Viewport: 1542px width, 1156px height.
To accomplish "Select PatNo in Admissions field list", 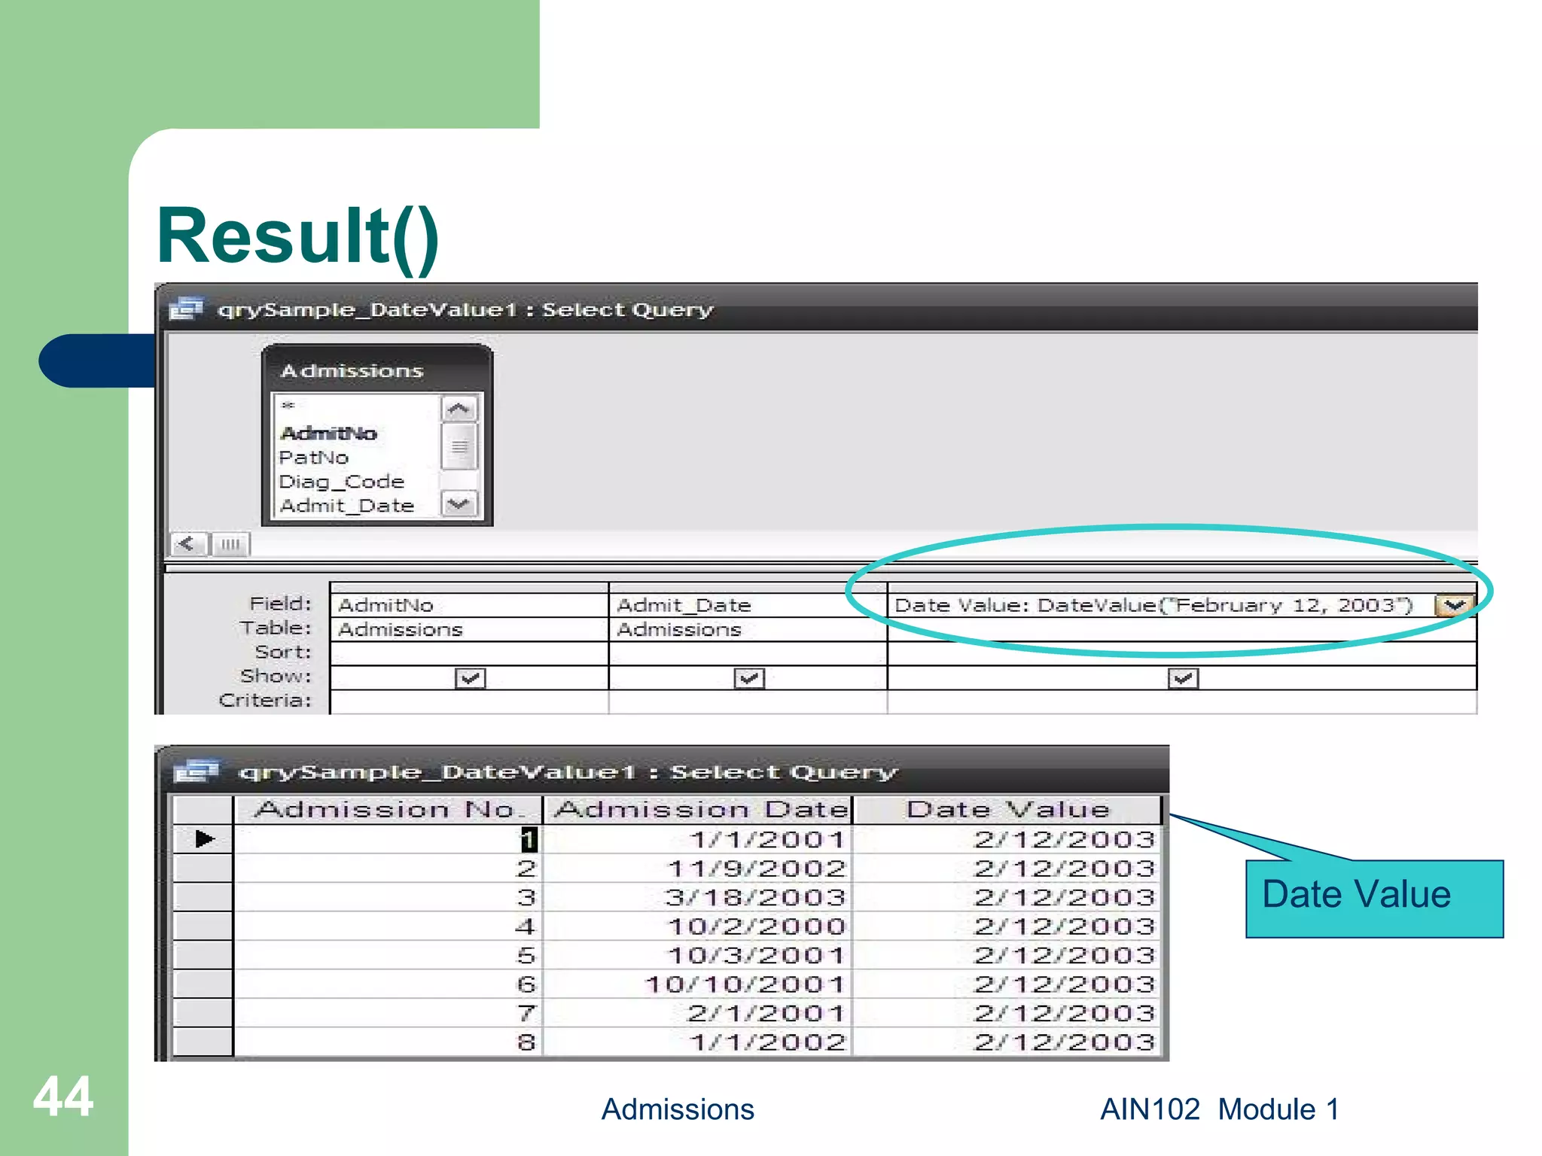I will tap(314, 458).
